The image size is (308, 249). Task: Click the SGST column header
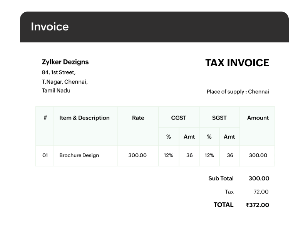coord(219,118)
